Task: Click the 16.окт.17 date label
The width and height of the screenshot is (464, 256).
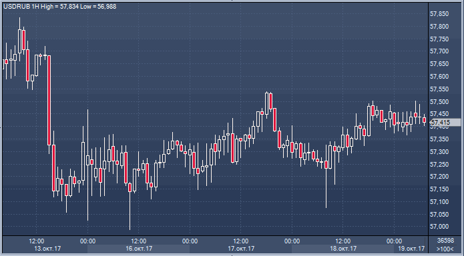Action: click(x=139, y=249)
